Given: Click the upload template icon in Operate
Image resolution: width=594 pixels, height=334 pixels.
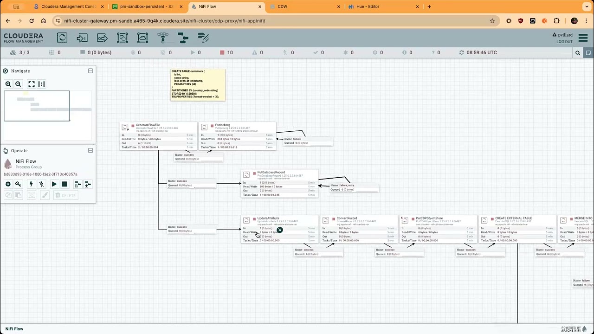Looking at the screenshot, I should click(88, 184).
